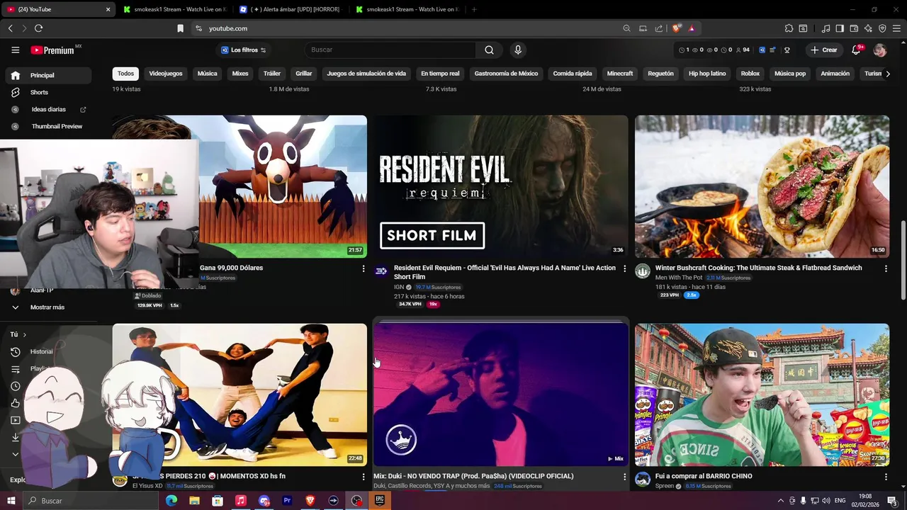Open the Men With The Pot channel avatar

pyautogui.click(x=643, y=271)
